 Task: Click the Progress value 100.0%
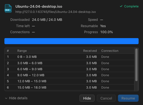[x=106, y=32]
